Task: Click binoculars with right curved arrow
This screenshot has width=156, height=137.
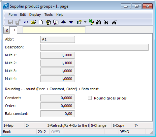Action: click(114, 22)
